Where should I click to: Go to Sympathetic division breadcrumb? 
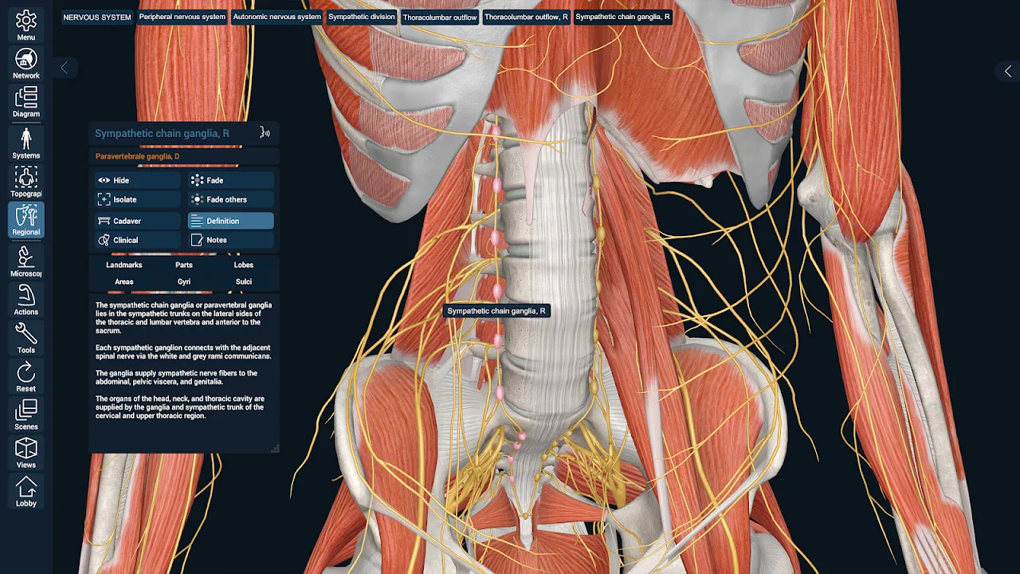[361, 17]
